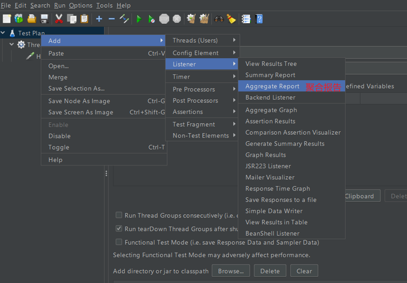Expand the Post Processors submenu
The image size is (407, 283).
pyautogui.click(x=202, y=100)
